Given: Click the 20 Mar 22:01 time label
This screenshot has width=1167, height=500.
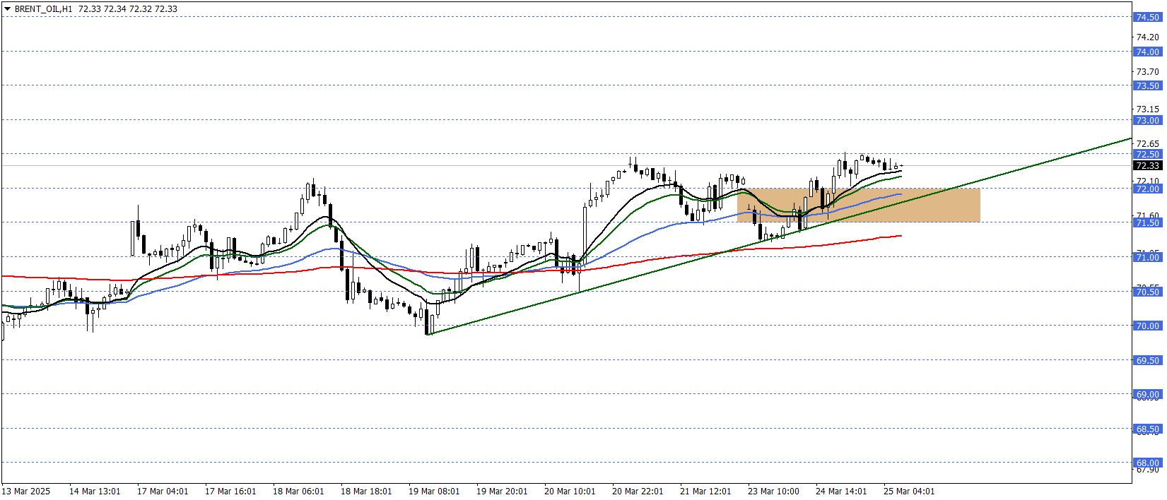Looking at the screenshot, I should pos(638,492).
